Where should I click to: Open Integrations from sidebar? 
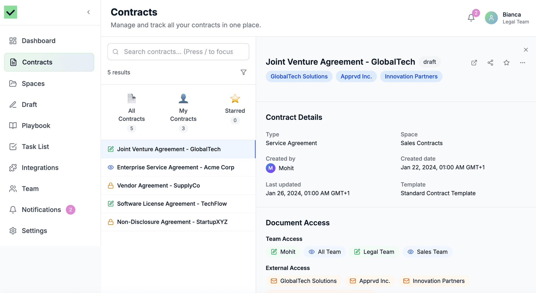(40, 168)
